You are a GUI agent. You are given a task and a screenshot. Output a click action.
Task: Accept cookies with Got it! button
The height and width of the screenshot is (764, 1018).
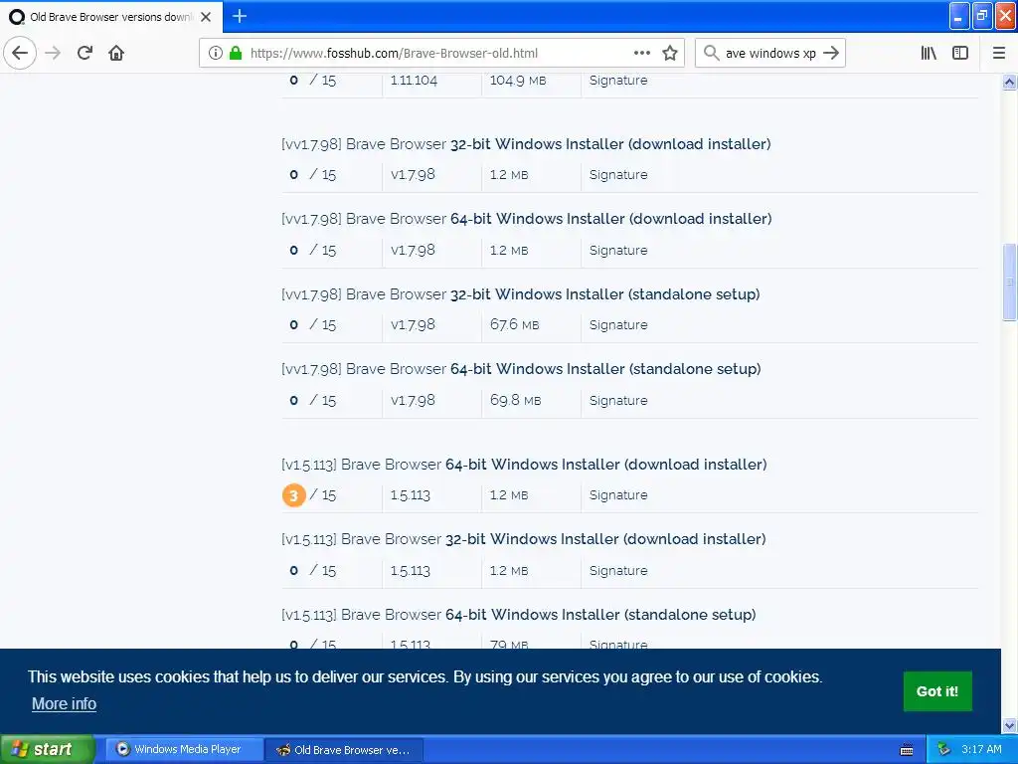tap(936, 691)
